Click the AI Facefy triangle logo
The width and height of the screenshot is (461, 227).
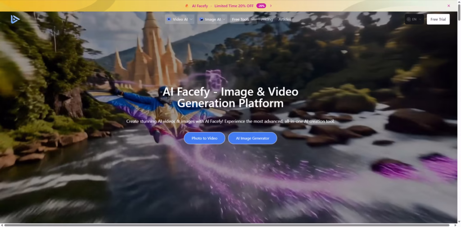click(16, 19)
